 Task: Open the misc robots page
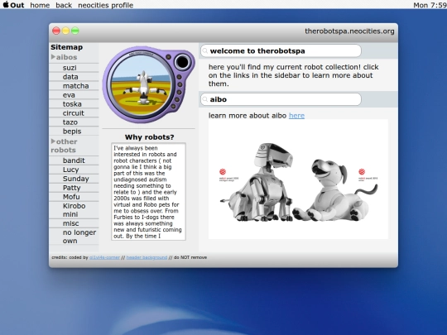click(x=70, y=223)
